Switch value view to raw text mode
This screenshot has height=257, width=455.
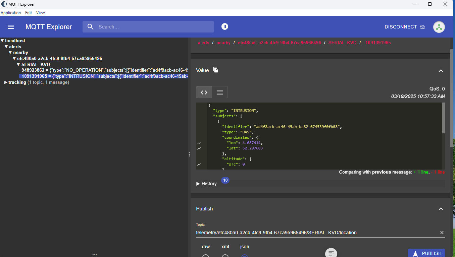[x=219, y=92]
